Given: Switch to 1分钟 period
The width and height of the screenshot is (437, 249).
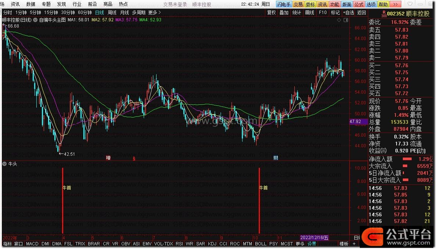Looking at the screenshot, I should (x=21, y=12).
